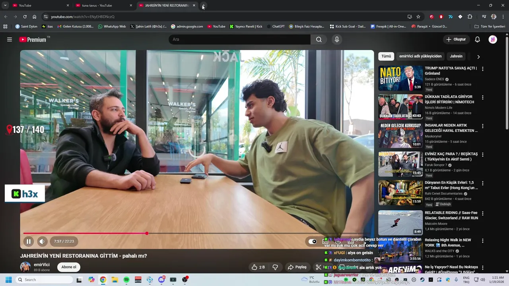The image size is (509, 286).
Task: Mute the video with the speaker icon
Action: tap(42, 241)
